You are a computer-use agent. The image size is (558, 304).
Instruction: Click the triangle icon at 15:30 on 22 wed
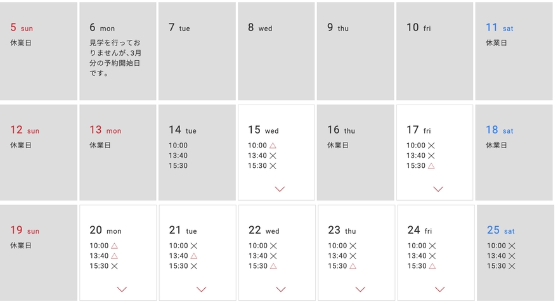point(273,266)
